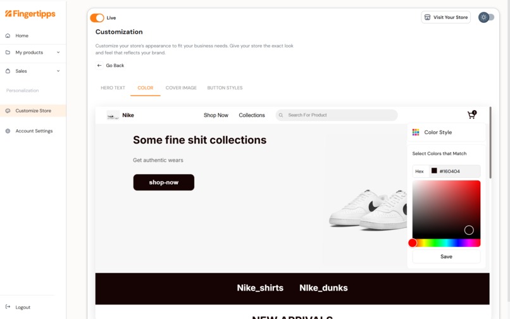The width and height of the screenshot is (510, 319).
Task: Click the Color Style palette grid icon
Action: pos(416,132)
